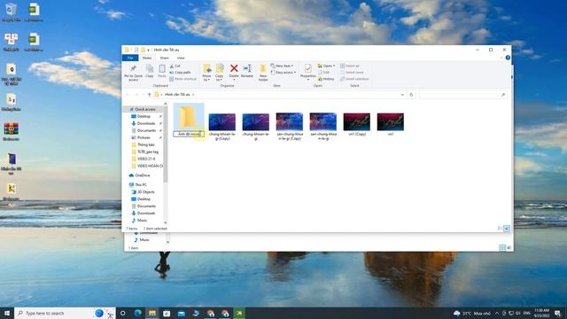Open the New item dropdown
567x319 pixels.
click(x=282, y=66)
